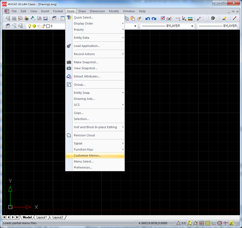
Task: Toggle the highlighted annotation visibility status icon
Action: [x=190, y=223]
